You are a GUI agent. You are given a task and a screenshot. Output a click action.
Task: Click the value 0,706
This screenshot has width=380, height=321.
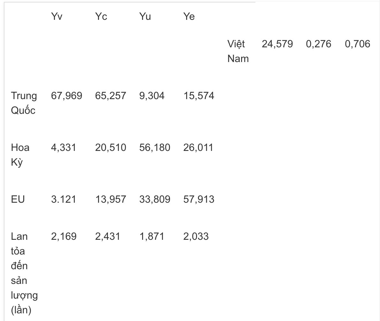tap(357, 44)
